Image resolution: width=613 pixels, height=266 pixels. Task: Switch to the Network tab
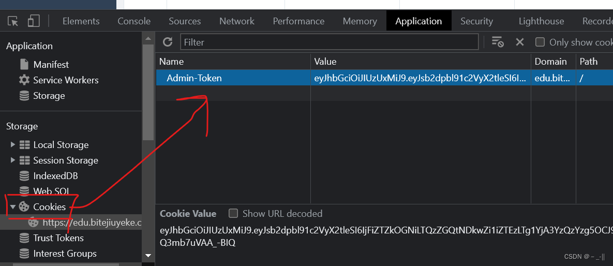click(x=237, y=21)
